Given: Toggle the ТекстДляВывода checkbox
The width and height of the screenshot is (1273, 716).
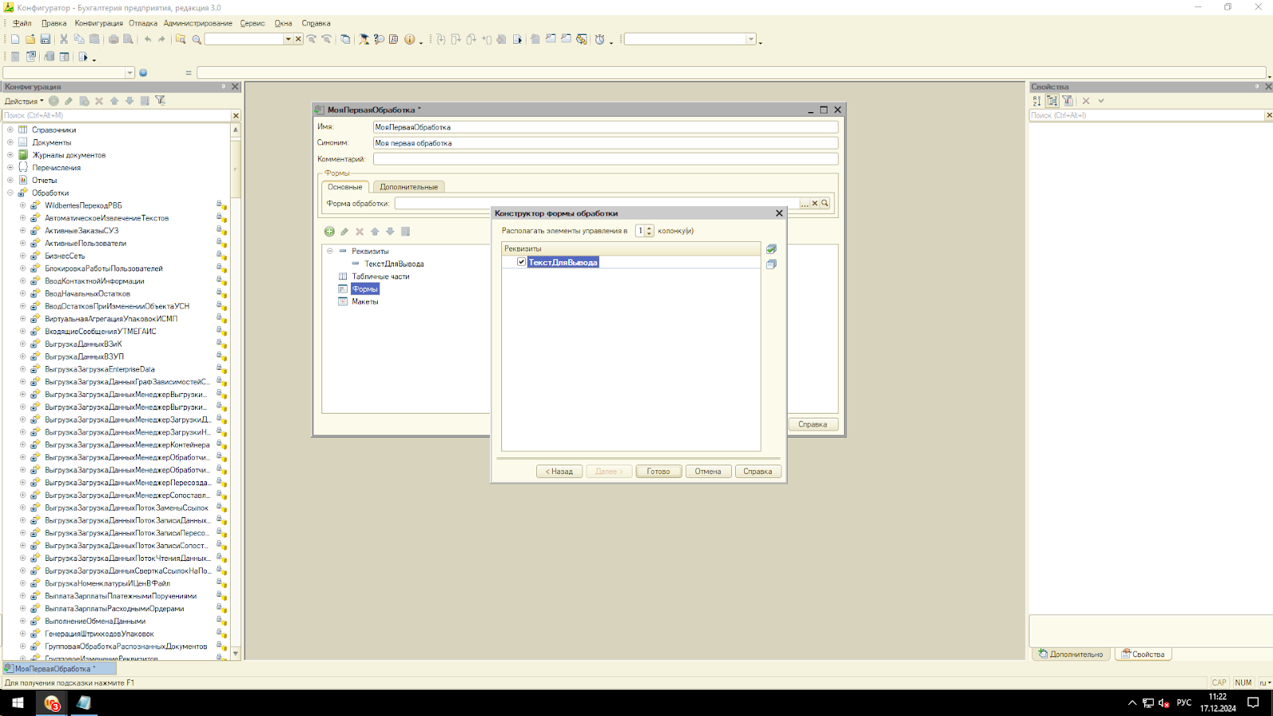Looking at the screenshot, I should 521,262.
